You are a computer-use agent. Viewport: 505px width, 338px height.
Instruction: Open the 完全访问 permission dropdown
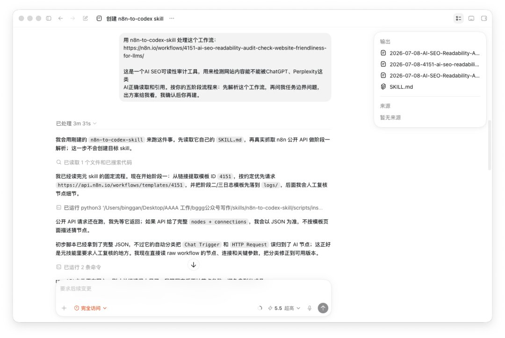91,308
